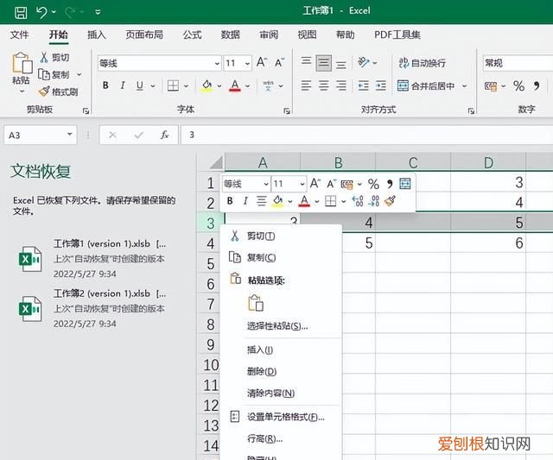Screen dimensions: 553x460
Task: Click Merge and Center (合并后居中) button
Action: tap(426, 85)
